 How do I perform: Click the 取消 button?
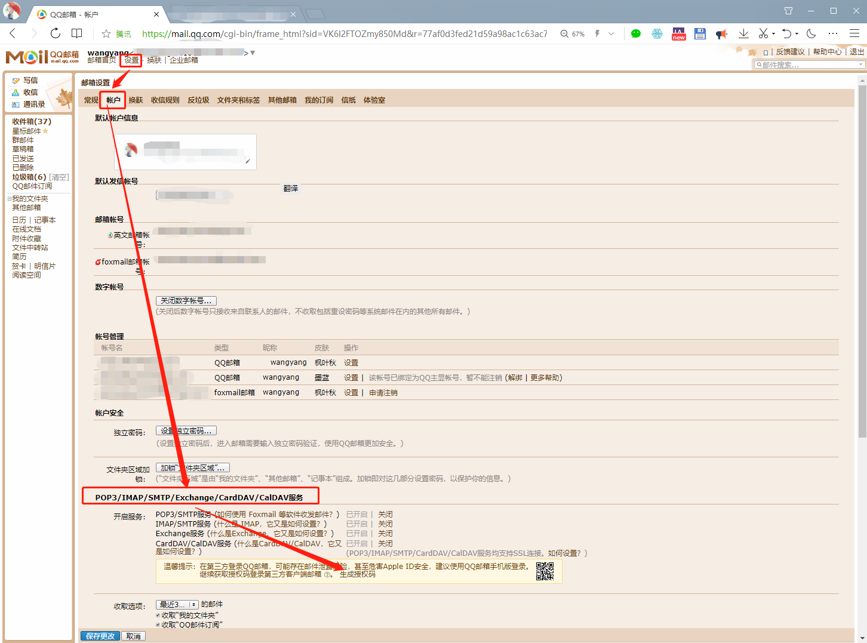tap(133, 636)
